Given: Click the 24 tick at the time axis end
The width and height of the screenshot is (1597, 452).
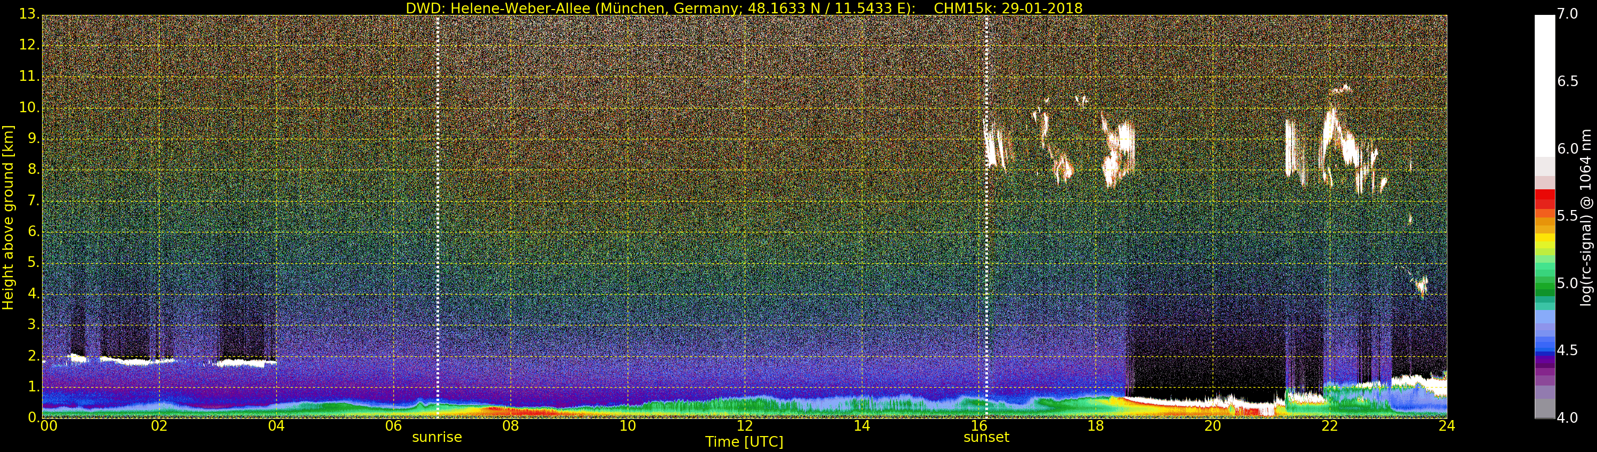Looking at the screenshot, I should click(x=1446, y=426).
